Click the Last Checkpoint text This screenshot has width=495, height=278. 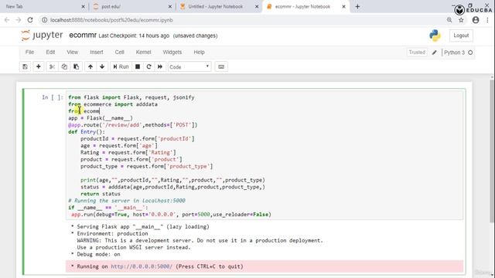pos(134,36)
